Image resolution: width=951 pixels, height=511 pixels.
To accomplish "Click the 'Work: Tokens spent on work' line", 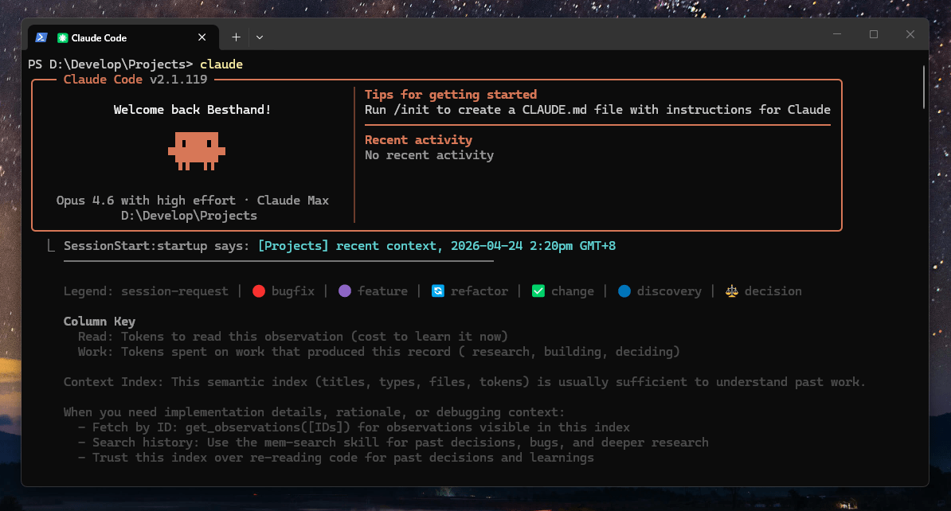I will point(379,352).
